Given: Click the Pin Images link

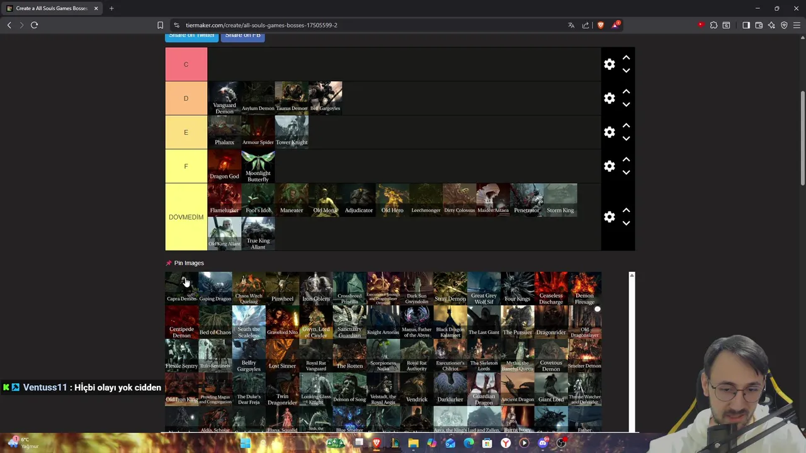Looking at the screenshot, I should 189,263.
